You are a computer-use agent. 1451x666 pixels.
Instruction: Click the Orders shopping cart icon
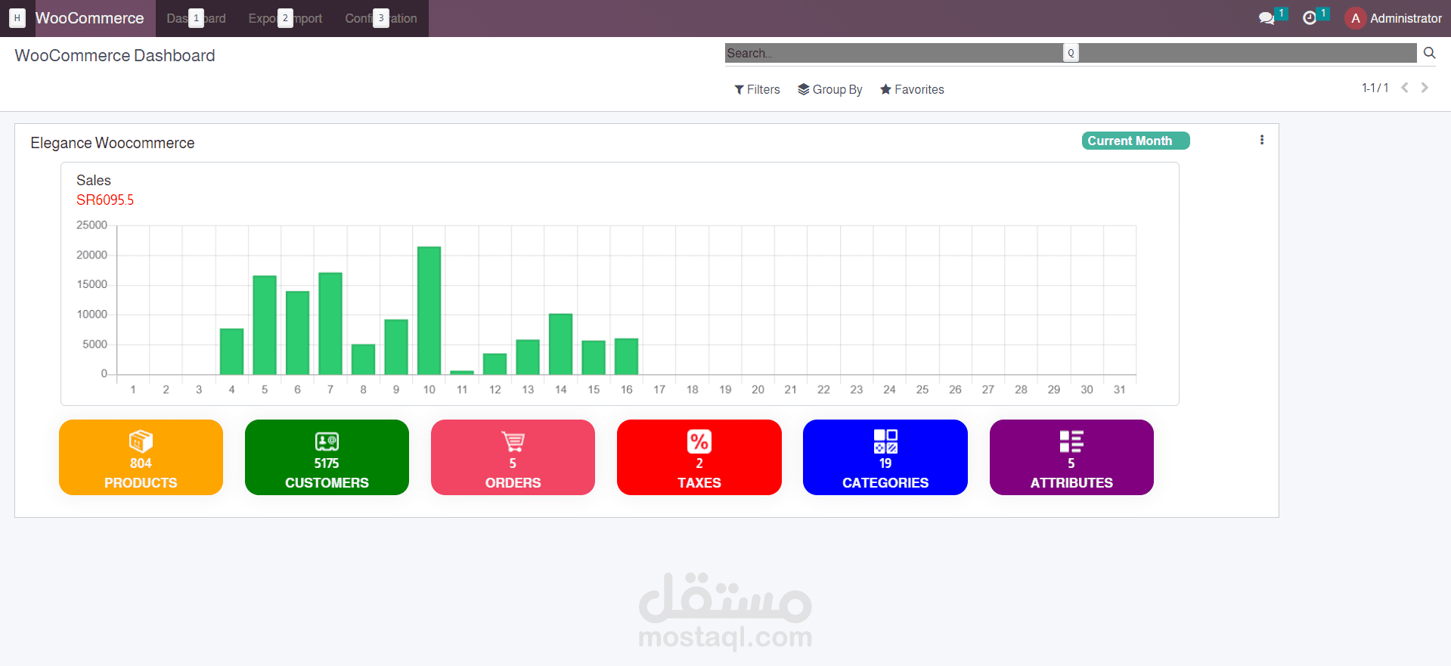pyautogui.click(x=513, y=441)
